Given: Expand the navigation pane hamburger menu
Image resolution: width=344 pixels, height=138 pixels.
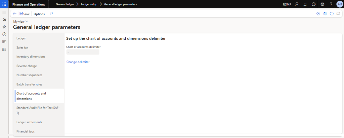Looking at the screenshot, I should pos(4,12).
